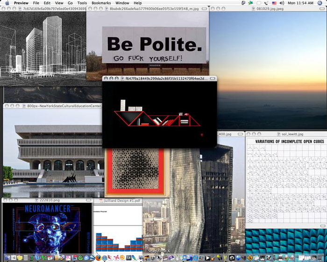Open the Apple menu

point(7,3)
